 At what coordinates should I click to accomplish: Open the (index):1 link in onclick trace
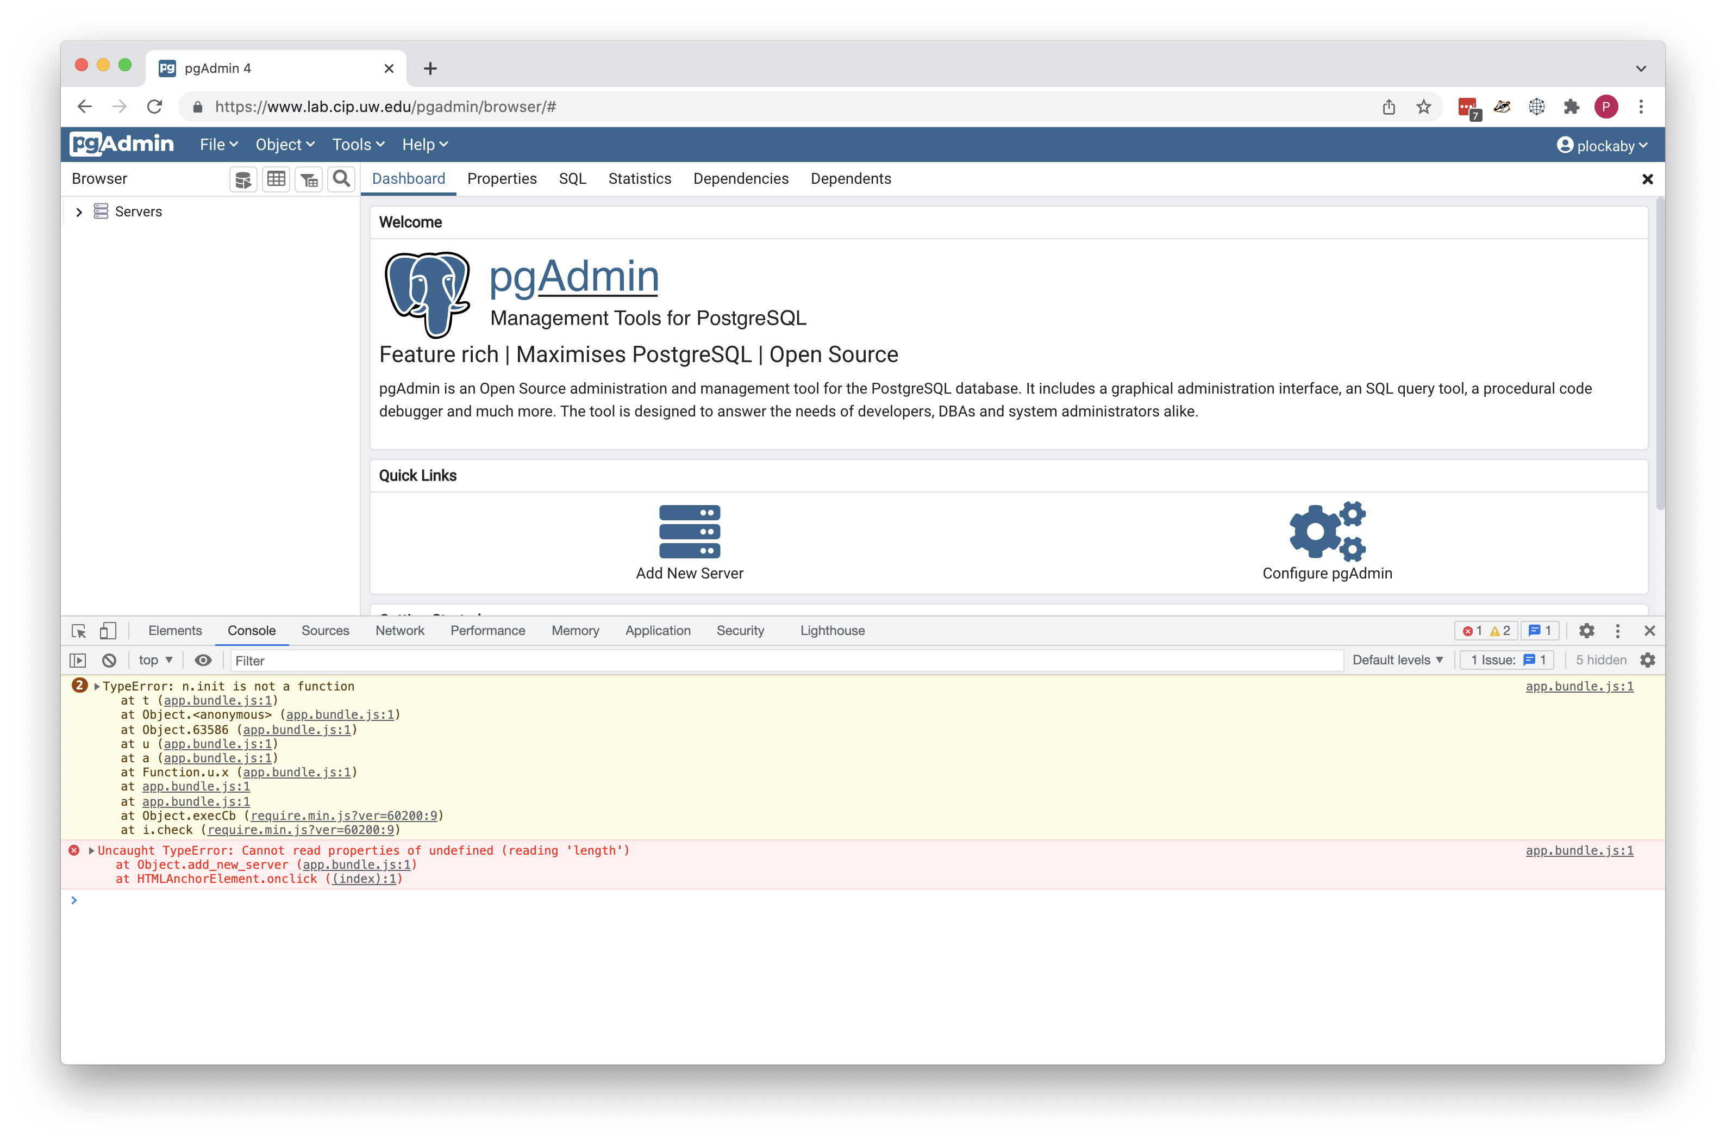click(x=364, y=879)
